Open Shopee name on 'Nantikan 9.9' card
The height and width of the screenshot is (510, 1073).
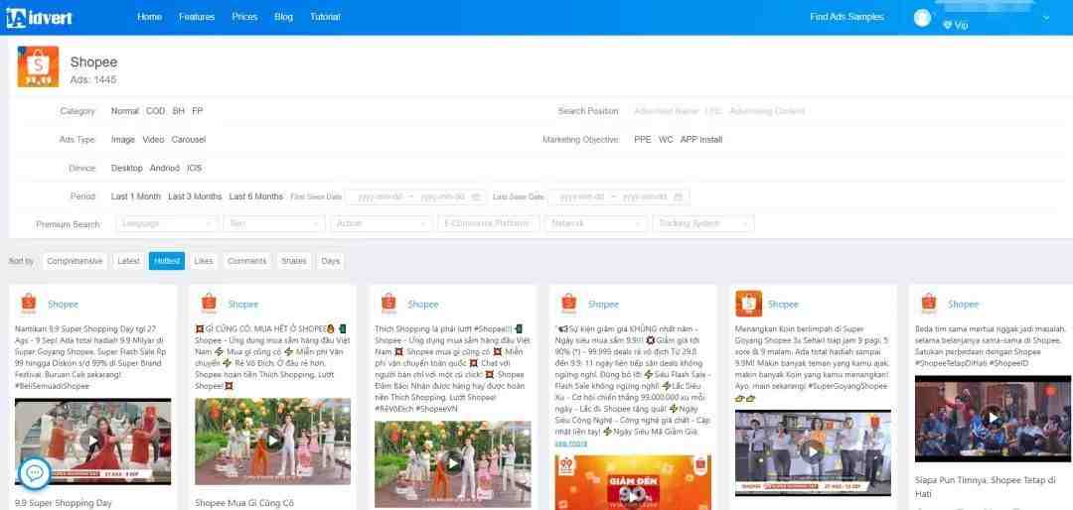(63, 305)
